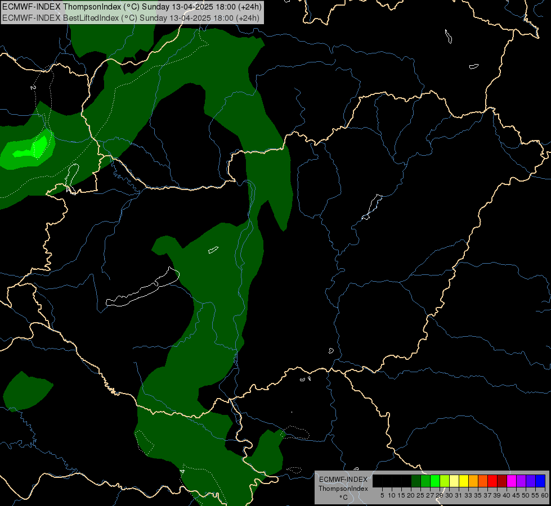Click the contour label 2 on the dotted line

(x=33, y=87)
